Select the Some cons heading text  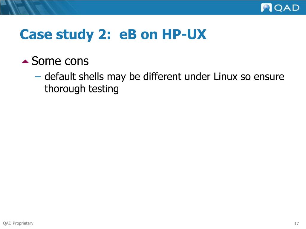(60, 61)
